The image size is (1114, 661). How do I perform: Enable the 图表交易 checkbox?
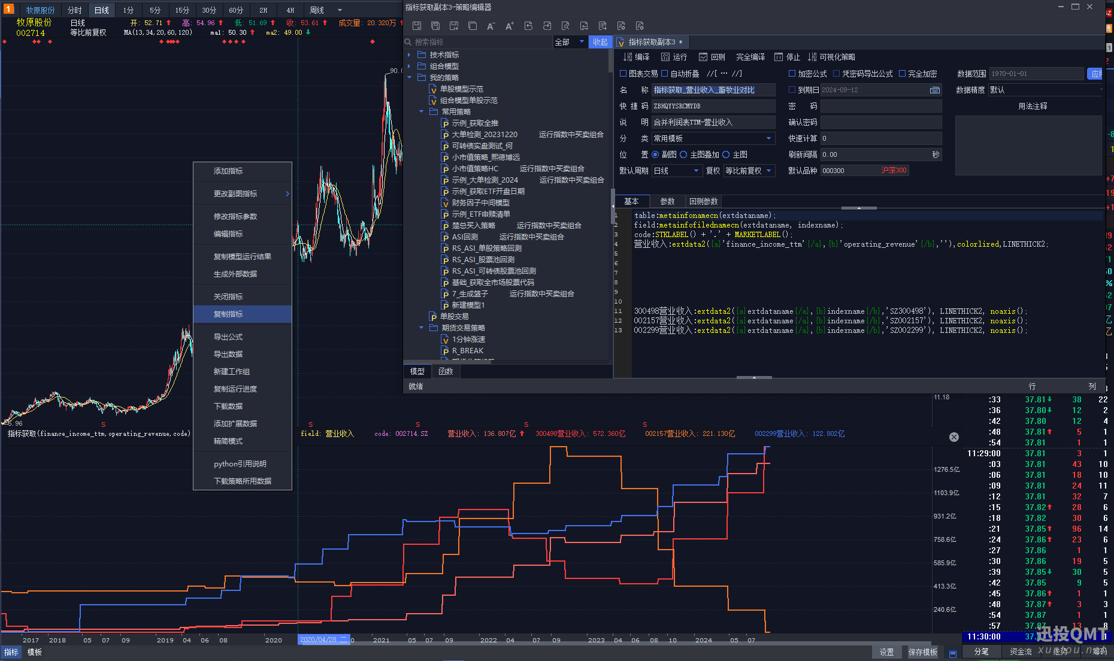(x=623, y=74)
